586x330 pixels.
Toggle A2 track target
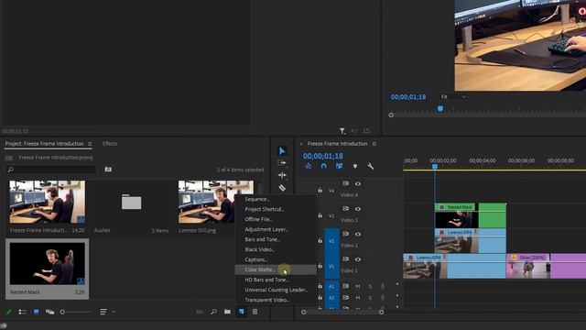pos(331,298)
